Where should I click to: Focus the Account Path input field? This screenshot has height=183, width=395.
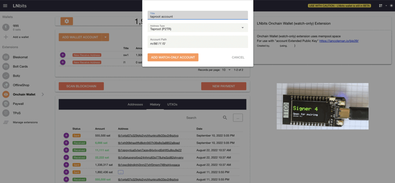click(x=197, y=42)
